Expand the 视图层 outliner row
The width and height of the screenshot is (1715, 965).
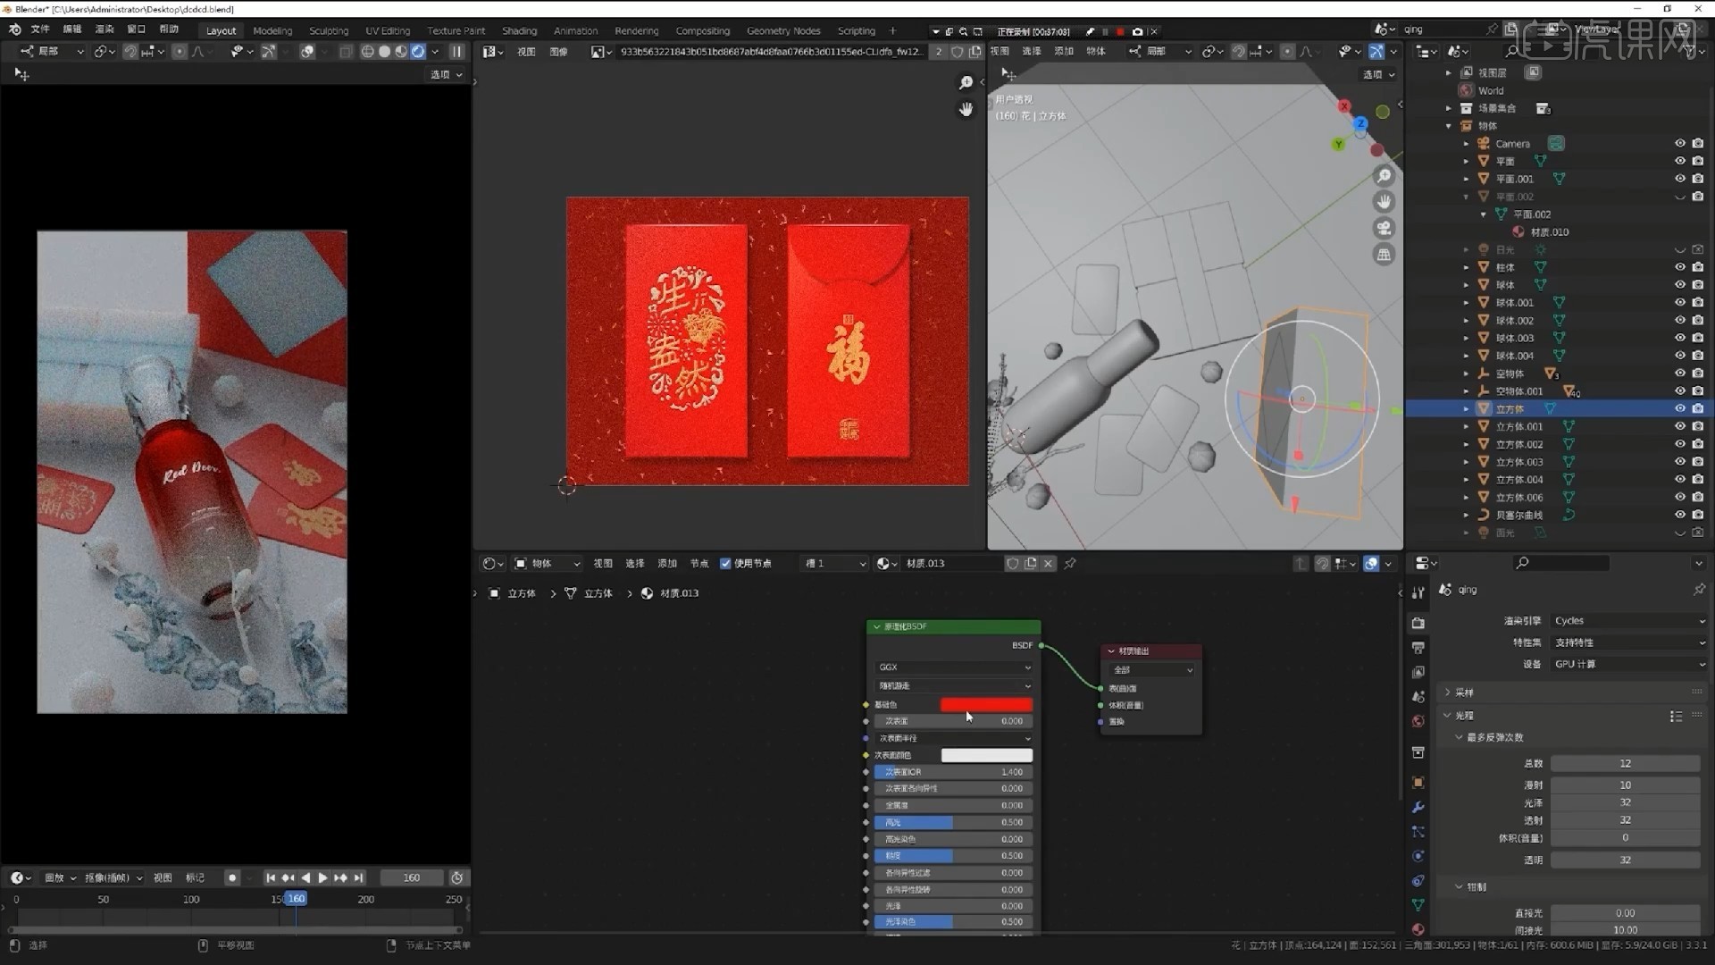click(1448, 72)
